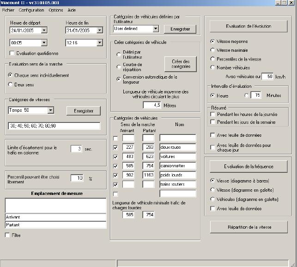This screenshot has width=297, height=267.
Task: Click the poids lourds name field
Action: point(178,175)
